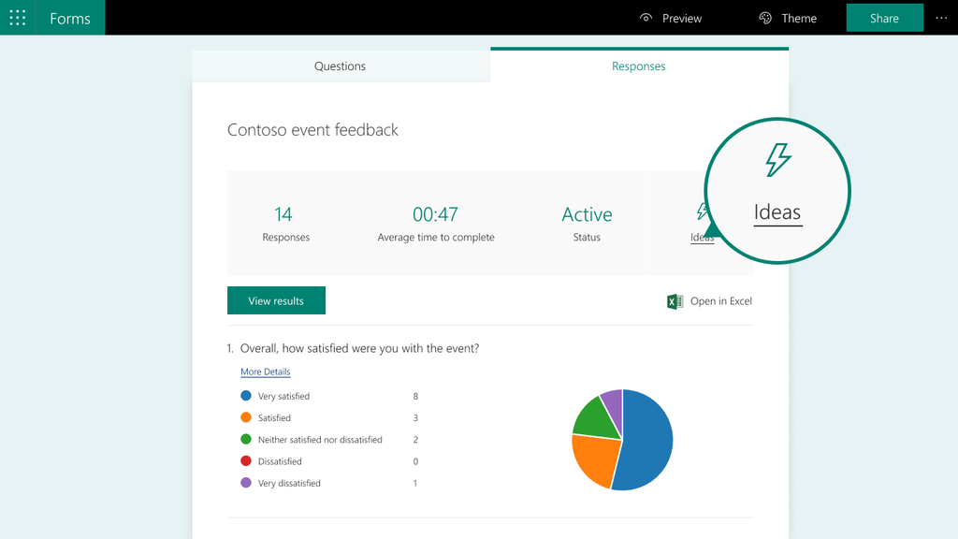Click the Share button

coord(883,17)
